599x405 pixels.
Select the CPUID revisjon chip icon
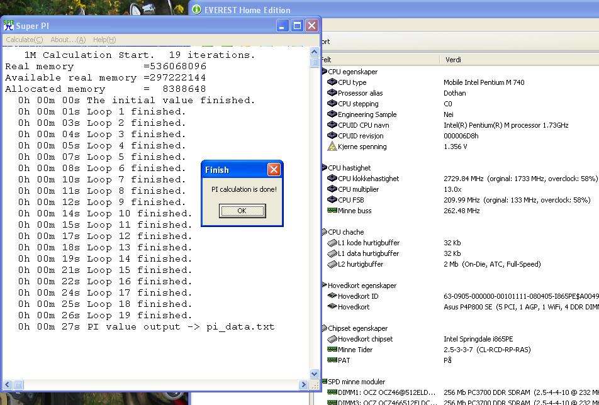pyautogui.click(x=332, y=135)
